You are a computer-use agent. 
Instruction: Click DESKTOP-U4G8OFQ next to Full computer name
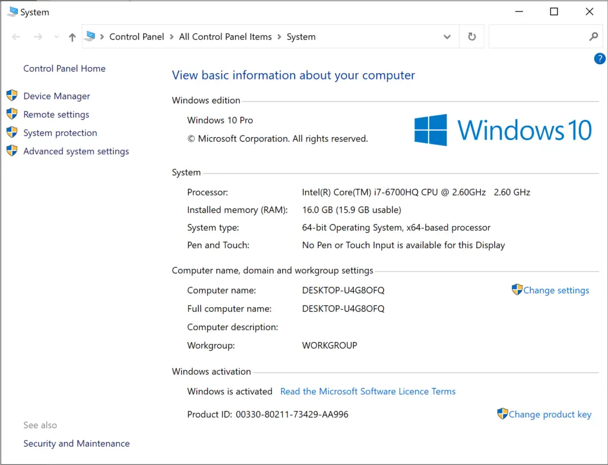(x=343, y=309)
